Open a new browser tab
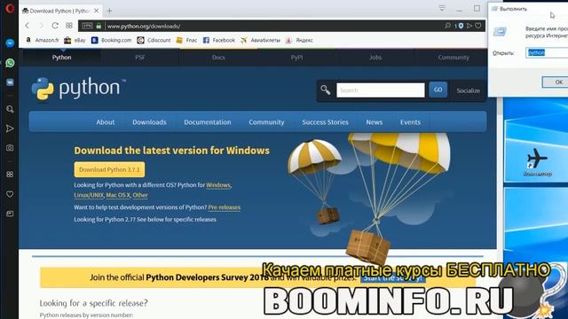 109,11
